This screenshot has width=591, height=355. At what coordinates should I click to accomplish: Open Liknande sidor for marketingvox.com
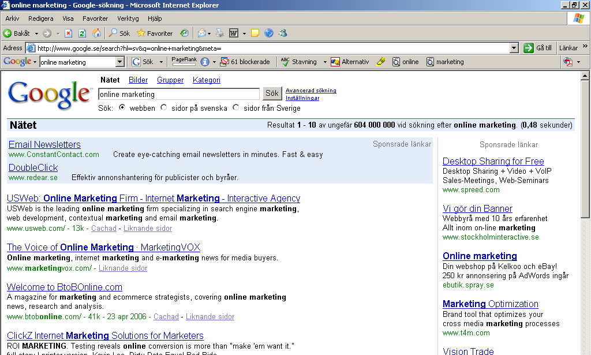point(123,268)
